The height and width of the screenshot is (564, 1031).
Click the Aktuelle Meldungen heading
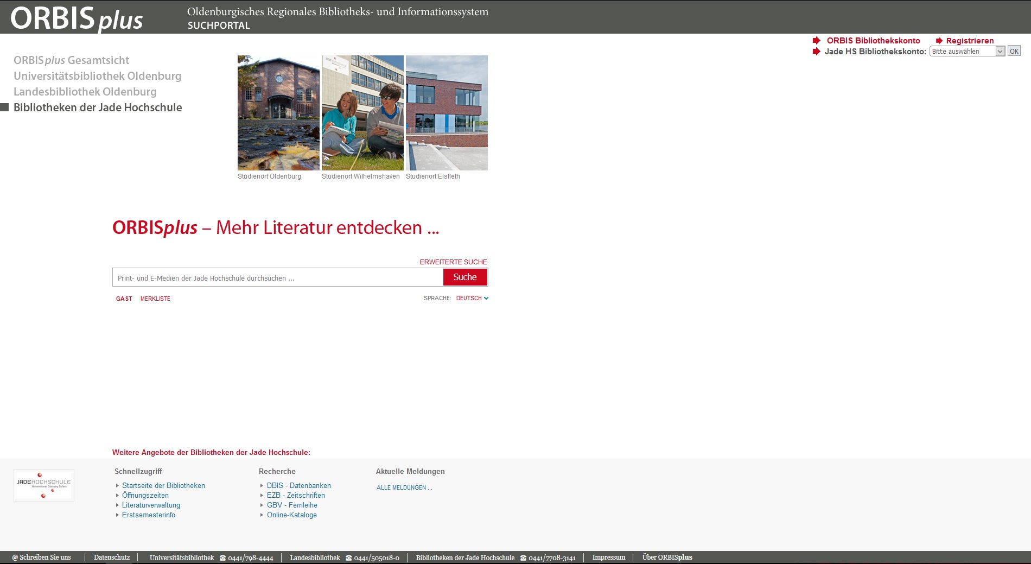410,472
